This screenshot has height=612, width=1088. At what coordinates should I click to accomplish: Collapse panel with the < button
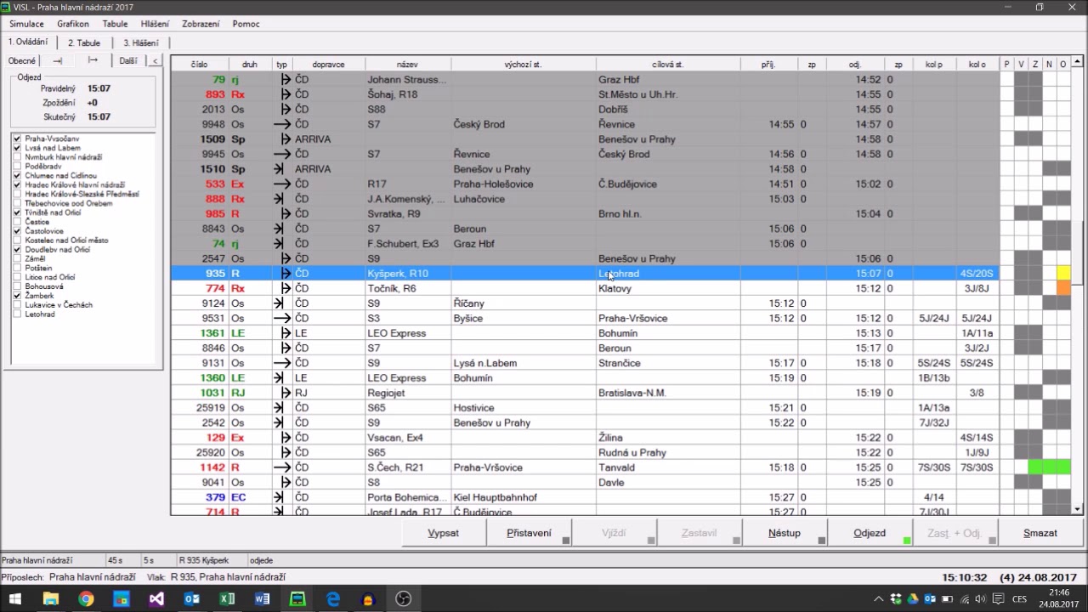click(x=155, y=60)
